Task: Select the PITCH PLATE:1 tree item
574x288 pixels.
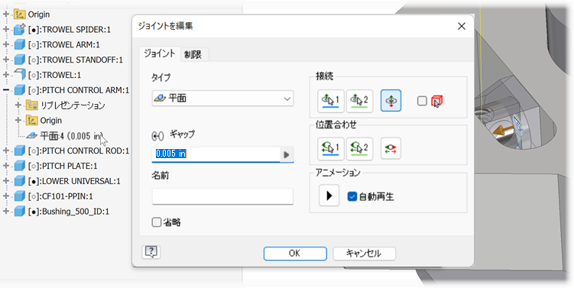Action: click(63, 166)
